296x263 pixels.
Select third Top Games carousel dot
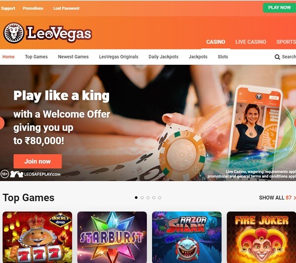[148, 198]
